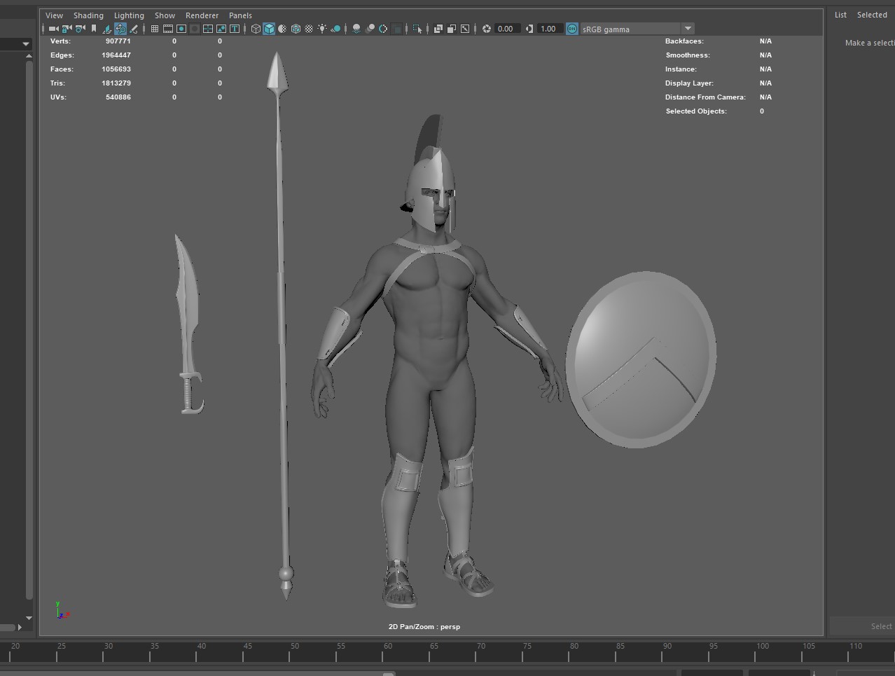
Task: Click the camera Bookmarks icon
Action: [x=94, y=29]
